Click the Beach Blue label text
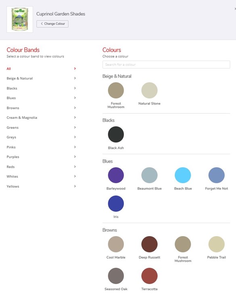This screenshot has height=295, width=236. pos(183,188)
